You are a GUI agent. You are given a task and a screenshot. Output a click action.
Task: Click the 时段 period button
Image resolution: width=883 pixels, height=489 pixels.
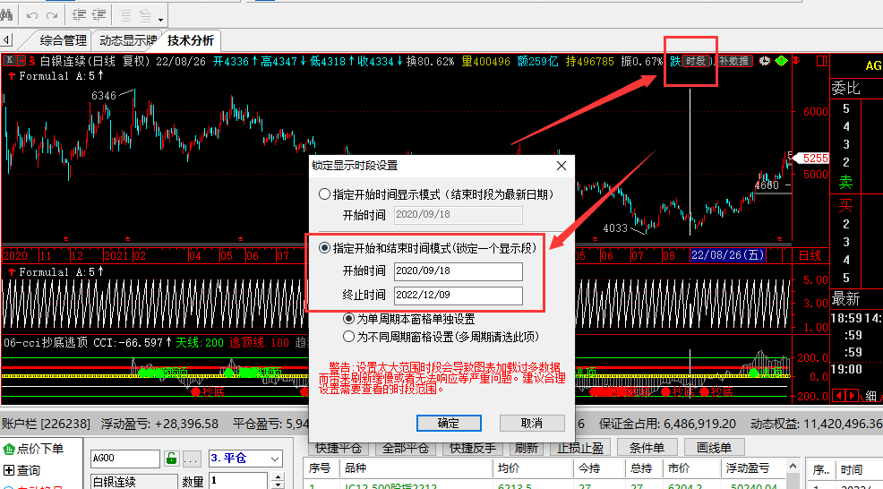[x=696, y=61]
